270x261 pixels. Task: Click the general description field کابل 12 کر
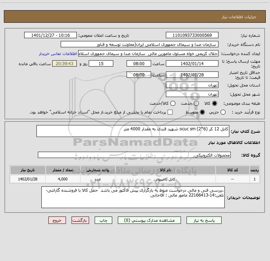133,131
